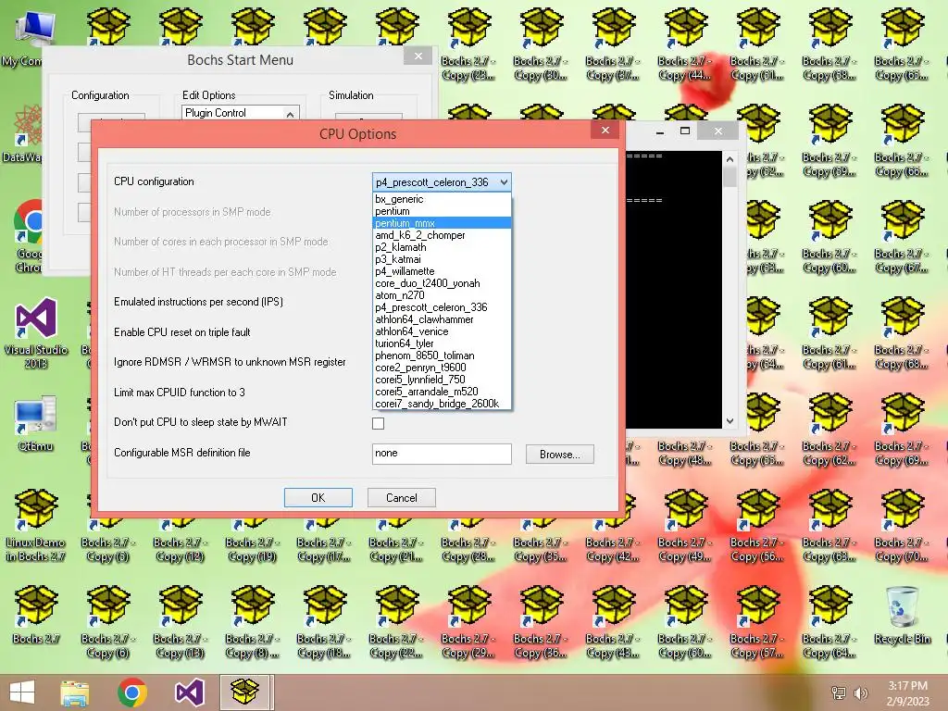Open Bochs 2.7 - Copy (48 shortcut
Viewport: 948px width, 711px height.
pos(685,453)
